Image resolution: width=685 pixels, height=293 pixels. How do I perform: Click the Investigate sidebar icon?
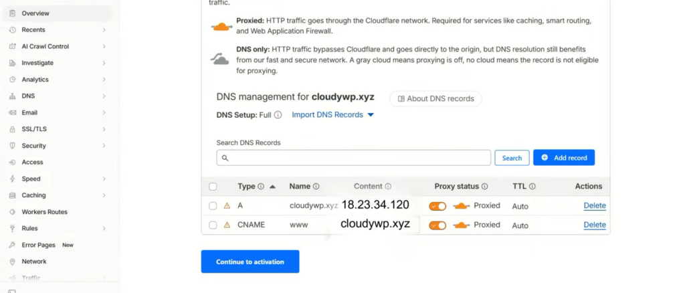click(12, 63)
